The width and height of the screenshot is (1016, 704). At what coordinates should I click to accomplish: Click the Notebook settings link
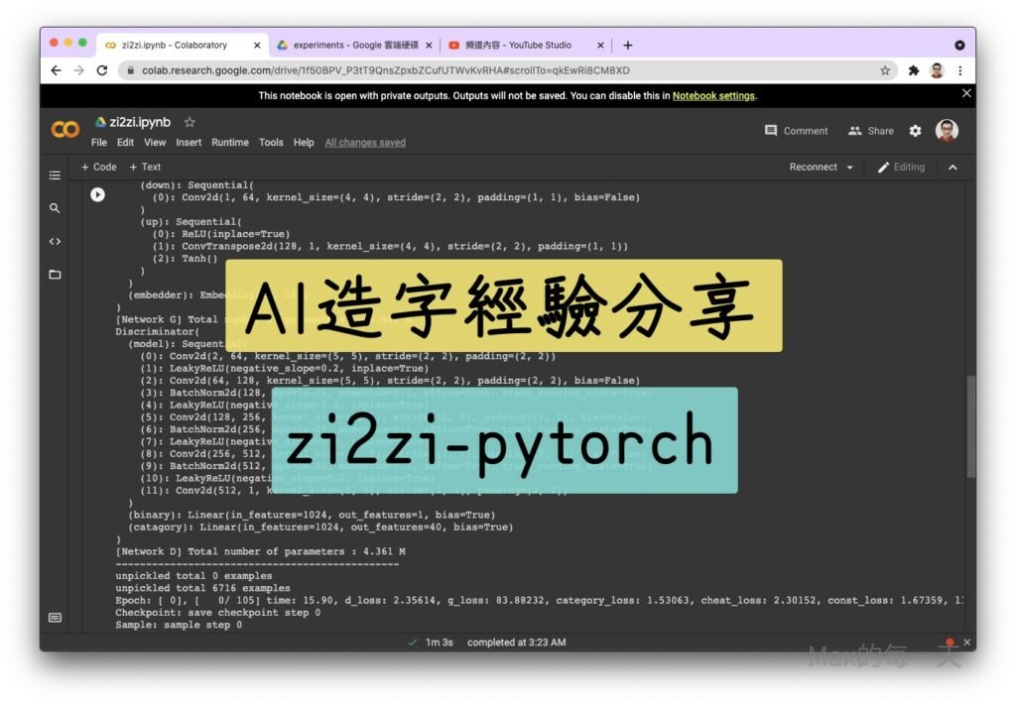coord(713,95)
